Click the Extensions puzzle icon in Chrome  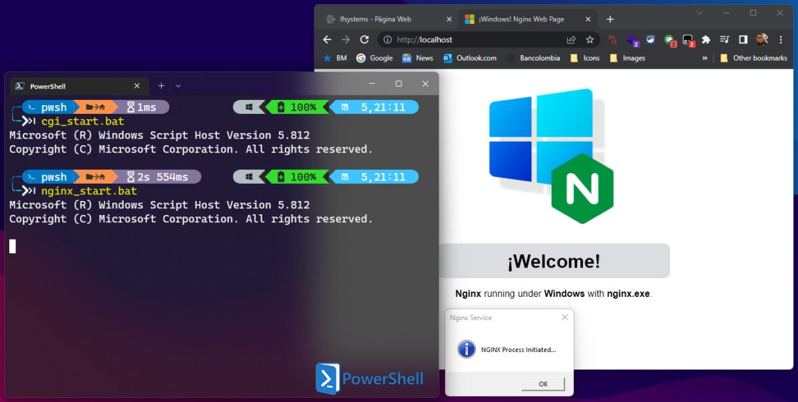click(x=705, y=39)
